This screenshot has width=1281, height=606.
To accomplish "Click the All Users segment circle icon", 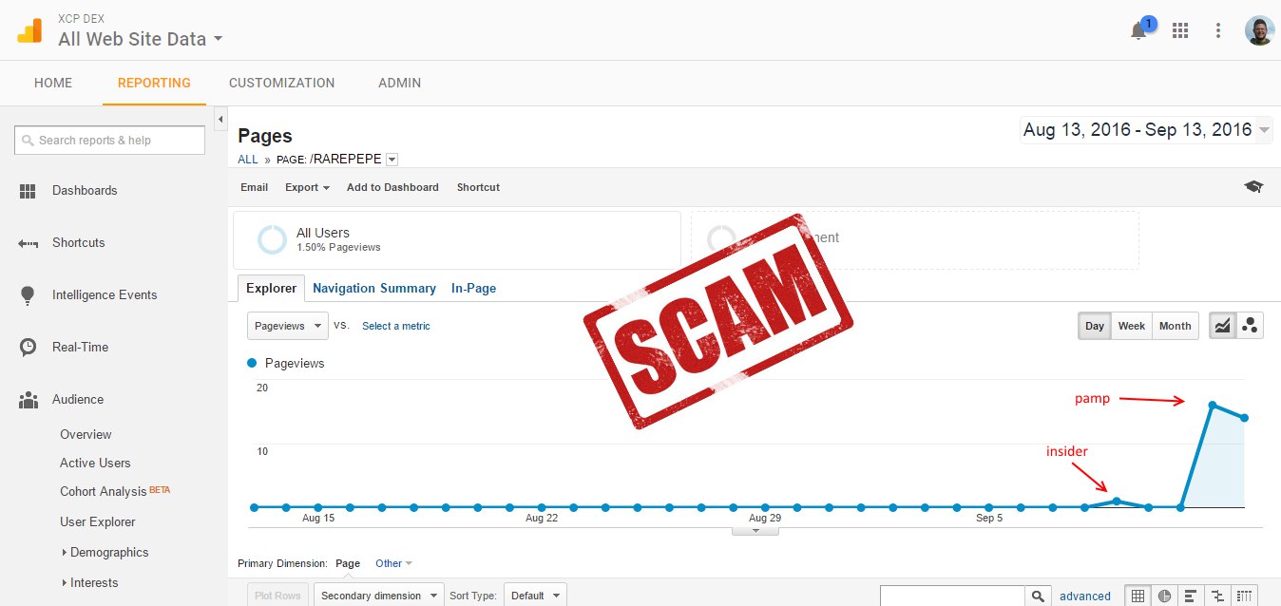I will (272, 239).
